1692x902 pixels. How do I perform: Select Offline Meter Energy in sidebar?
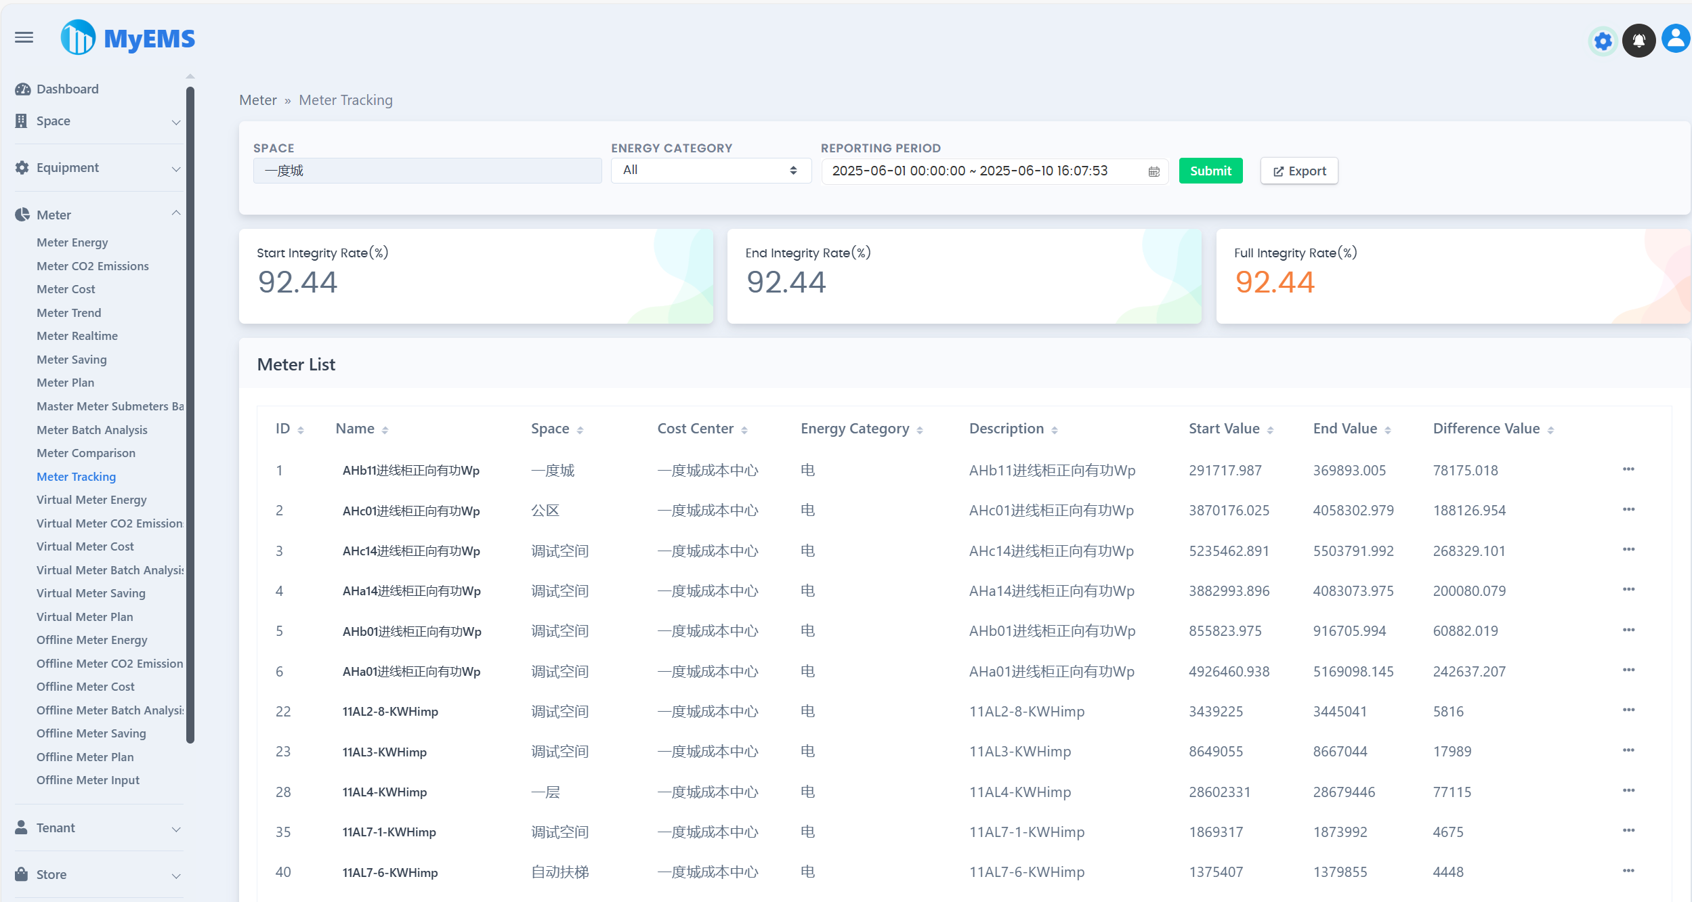pyautogui.click(x=91, y=639)
